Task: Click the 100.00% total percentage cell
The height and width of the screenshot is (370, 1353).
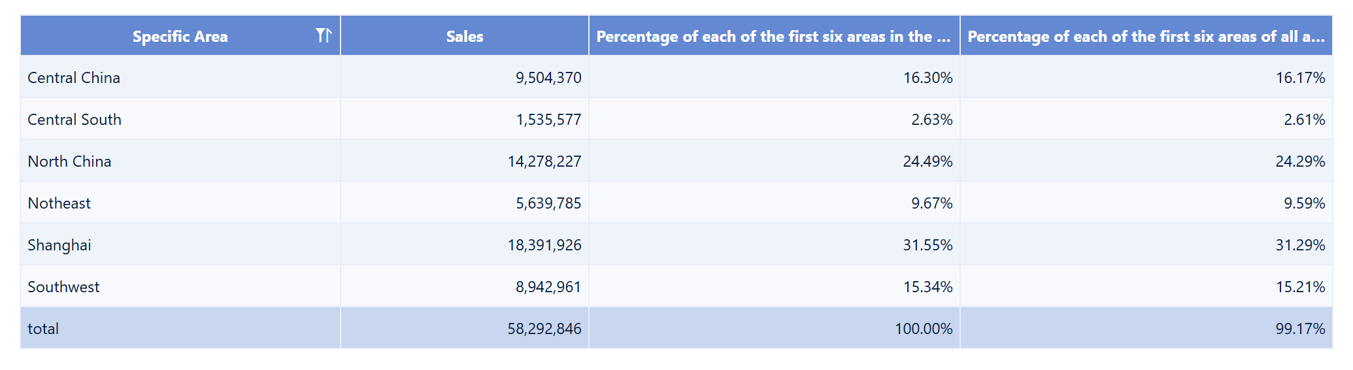Action: coord(924,329)
